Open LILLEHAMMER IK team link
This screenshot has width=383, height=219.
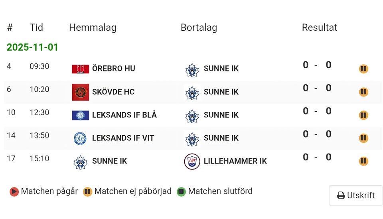(x=235, y=161)
